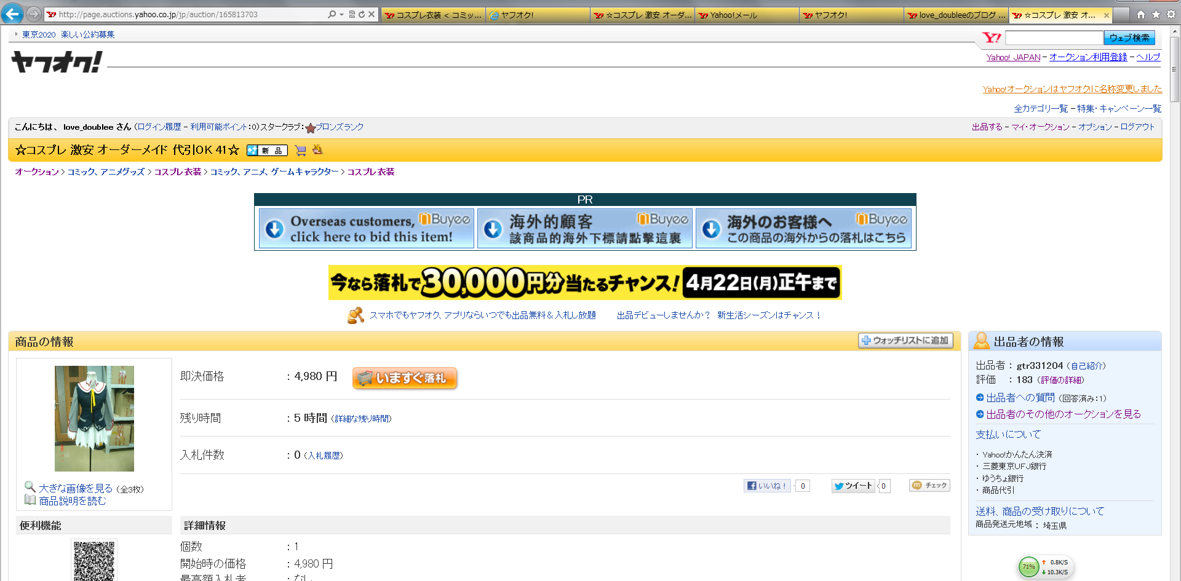Image resolution: width=1181 pixels, height=581 pixels.
Task: Click 海外的顧客 Buyee Chinese banner
Action: (x=585, y=229)
